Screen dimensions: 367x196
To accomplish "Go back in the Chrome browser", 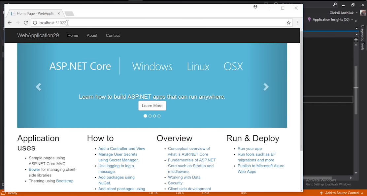I will pos(10,23).
